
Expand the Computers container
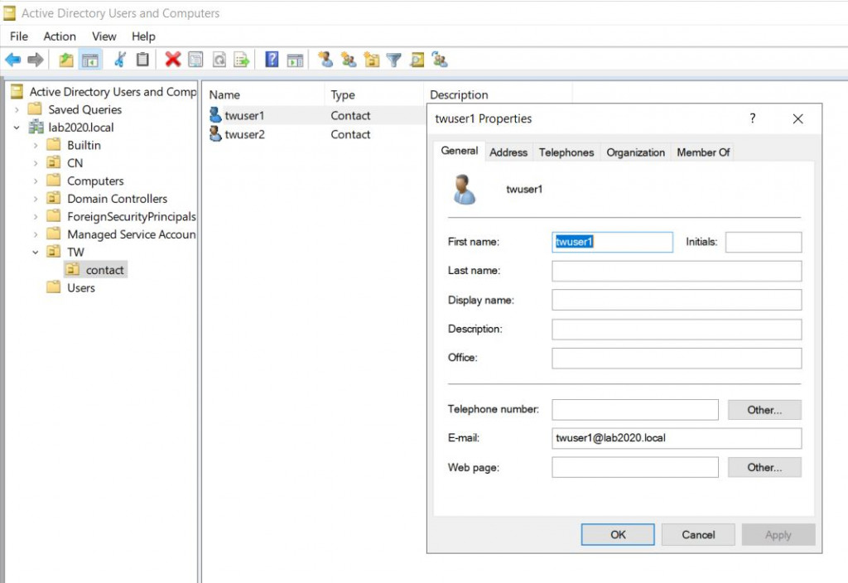pyautogui.click(x=36, y=181)
